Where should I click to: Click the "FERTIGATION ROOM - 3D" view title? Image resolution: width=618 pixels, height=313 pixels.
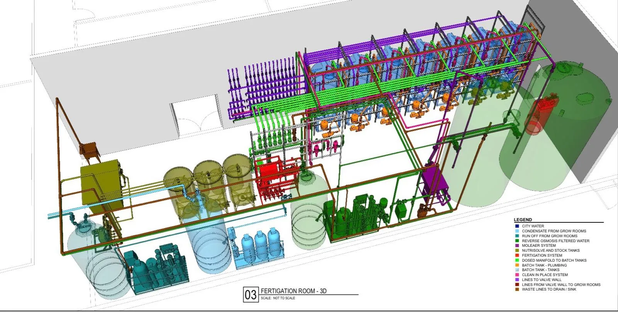pos(294,291)
